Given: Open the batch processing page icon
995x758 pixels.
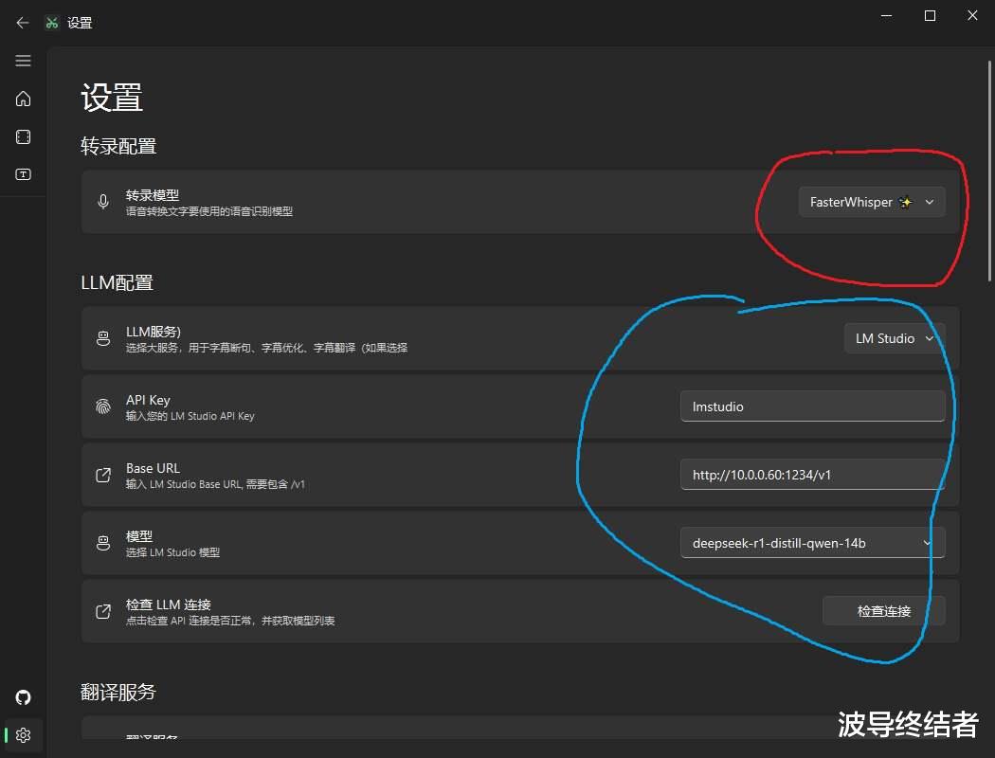Looking at the screenshot, I should [23, 137].
